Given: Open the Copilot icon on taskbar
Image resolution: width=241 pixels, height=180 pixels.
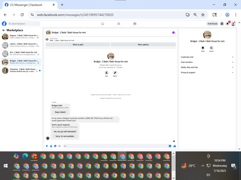Looking at the screenshot, I should pos(16,156).
